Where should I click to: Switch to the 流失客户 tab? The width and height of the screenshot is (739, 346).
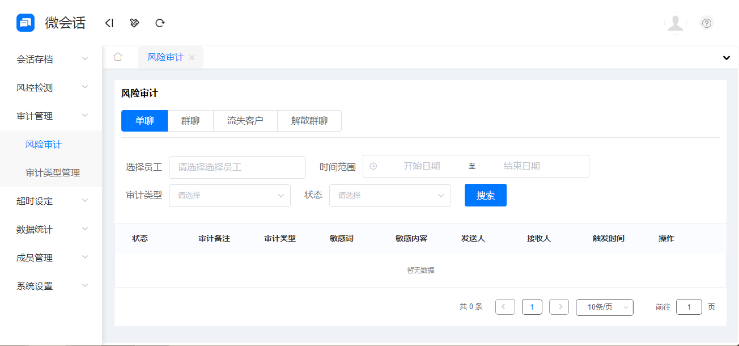tap(245, 120)
